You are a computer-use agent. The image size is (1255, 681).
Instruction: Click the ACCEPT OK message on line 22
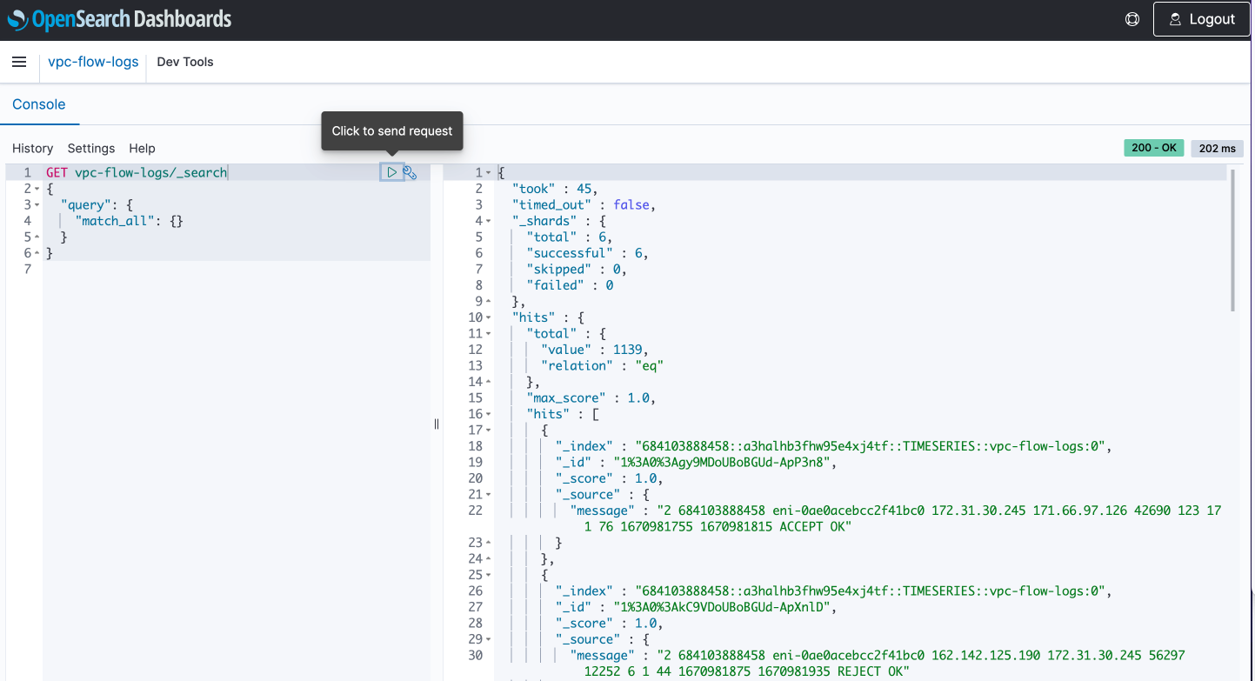[x=896, y=518]
